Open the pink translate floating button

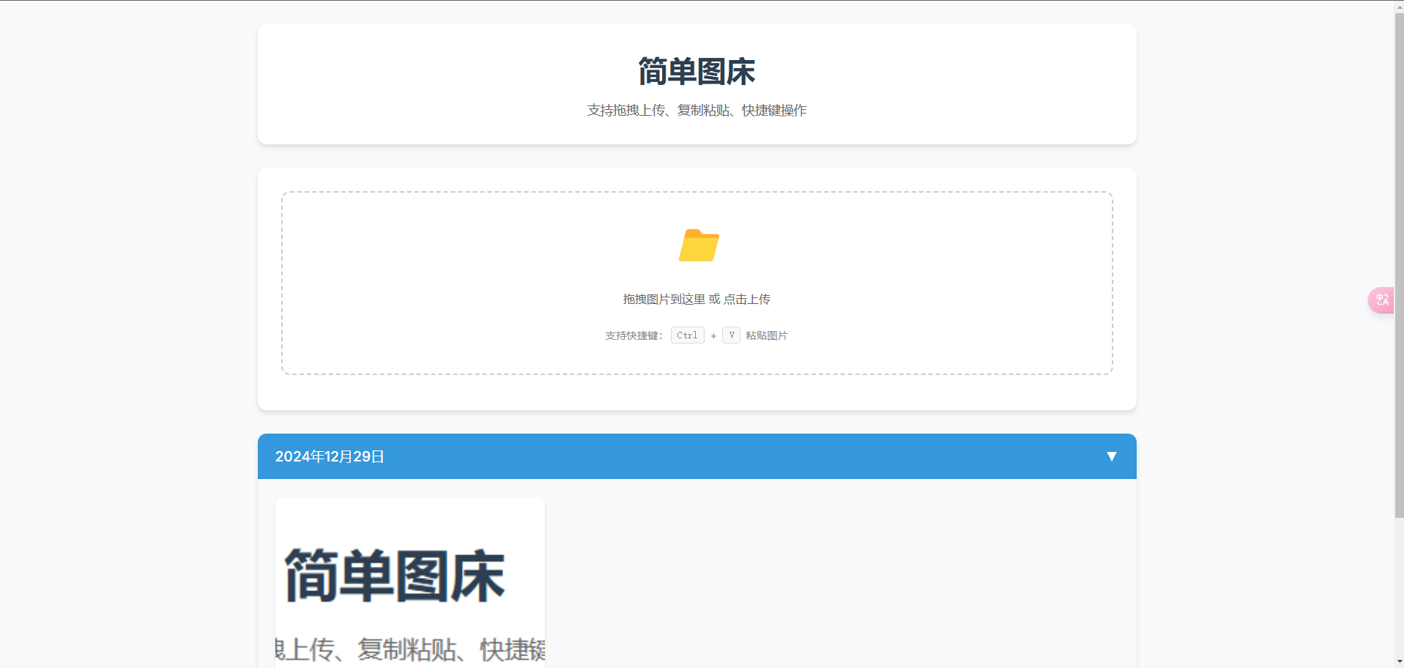pos(1381,300)
